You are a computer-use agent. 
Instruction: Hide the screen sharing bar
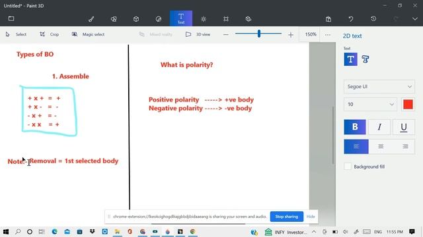point(311,217)
